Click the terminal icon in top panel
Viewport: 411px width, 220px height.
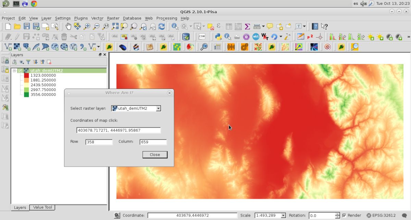click(x=16, y=4)
